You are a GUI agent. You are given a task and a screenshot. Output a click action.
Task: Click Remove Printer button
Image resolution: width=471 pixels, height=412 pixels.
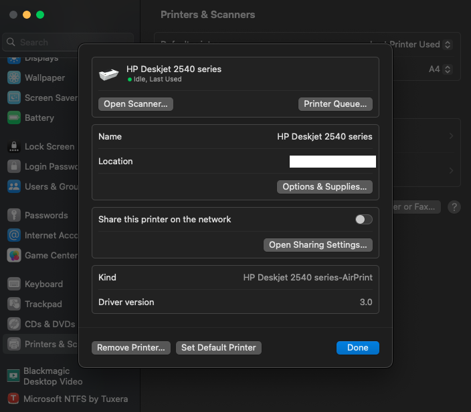[x=131, y=348]
